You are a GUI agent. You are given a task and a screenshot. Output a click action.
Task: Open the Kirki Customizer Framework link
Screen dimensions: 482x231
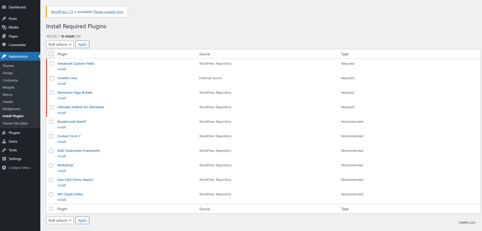coord(79,151)
